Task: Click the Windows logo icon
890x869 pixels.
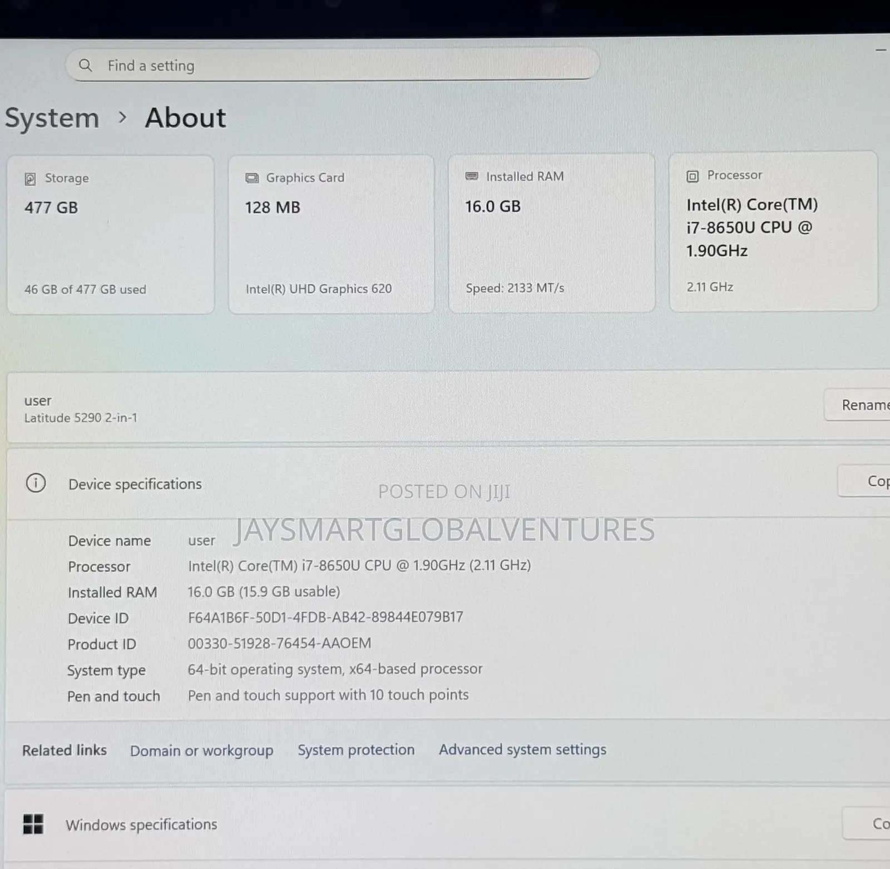Action: (33, 824)
